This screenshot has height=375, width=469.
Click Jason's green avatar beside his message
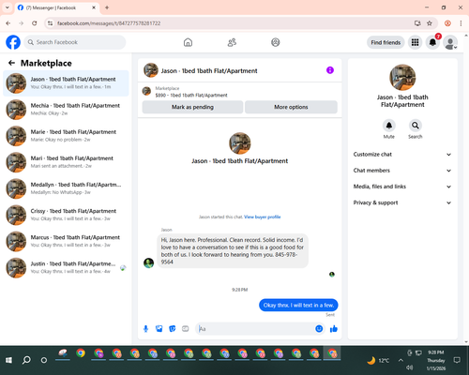(x=148, y=262)
